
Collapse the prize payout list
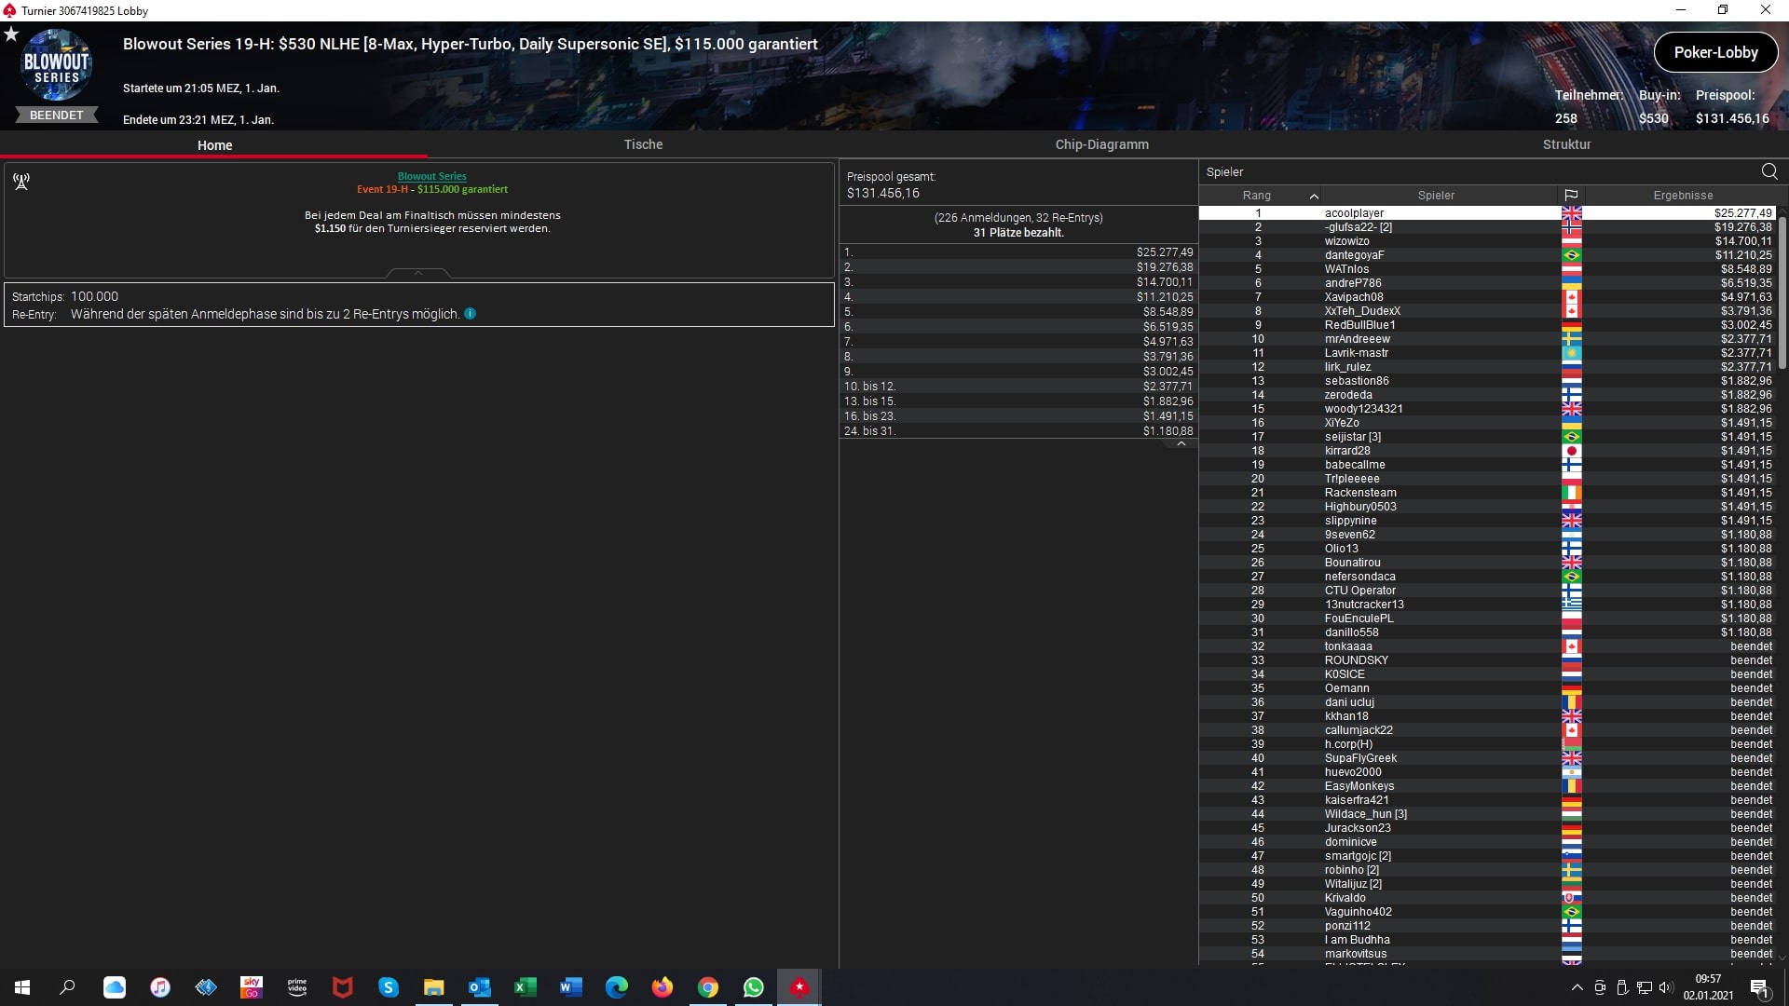coord(1181,444)
